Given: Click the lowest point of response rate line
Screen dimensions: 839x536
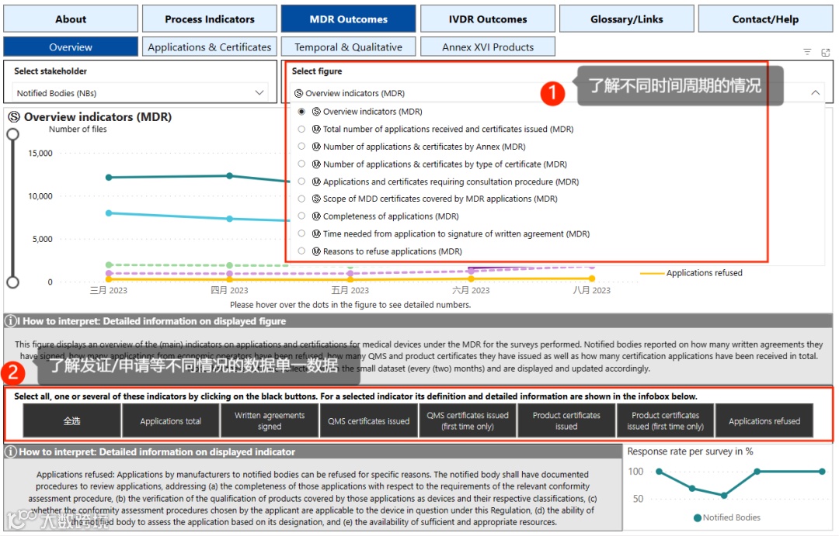Looking at the screenshot, I should (724, 496).
